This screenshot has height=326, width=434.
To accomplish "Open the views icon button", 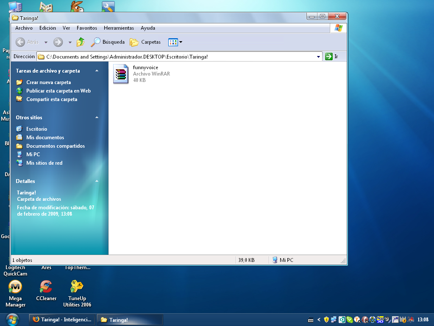I will coord(173,42).
